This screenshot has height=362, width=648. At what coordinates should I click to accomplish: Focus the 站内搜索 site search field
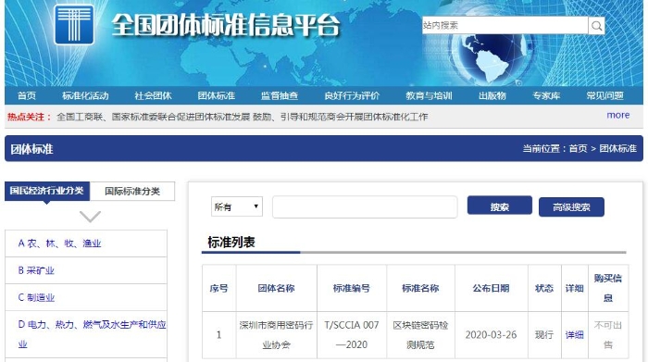pos(505,26)
